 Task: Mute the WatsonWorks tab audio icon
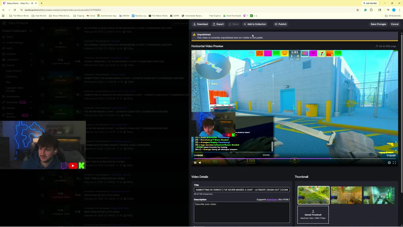tap(32, 3)
